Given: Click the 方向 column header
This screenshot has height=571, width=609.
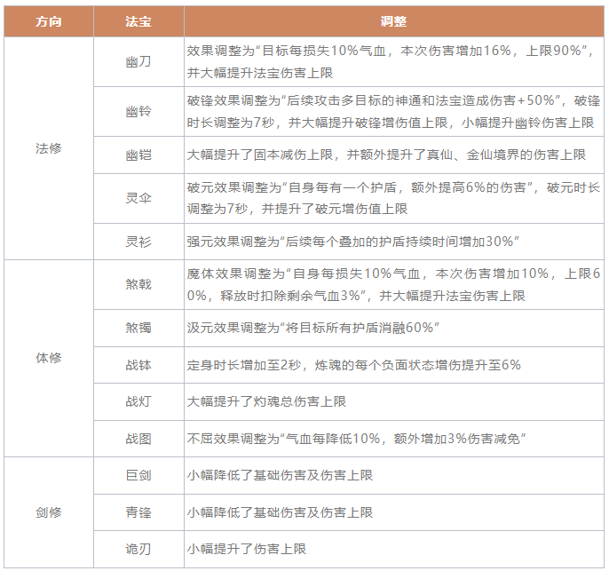Looking at the screenshot, I should (49, 20).
